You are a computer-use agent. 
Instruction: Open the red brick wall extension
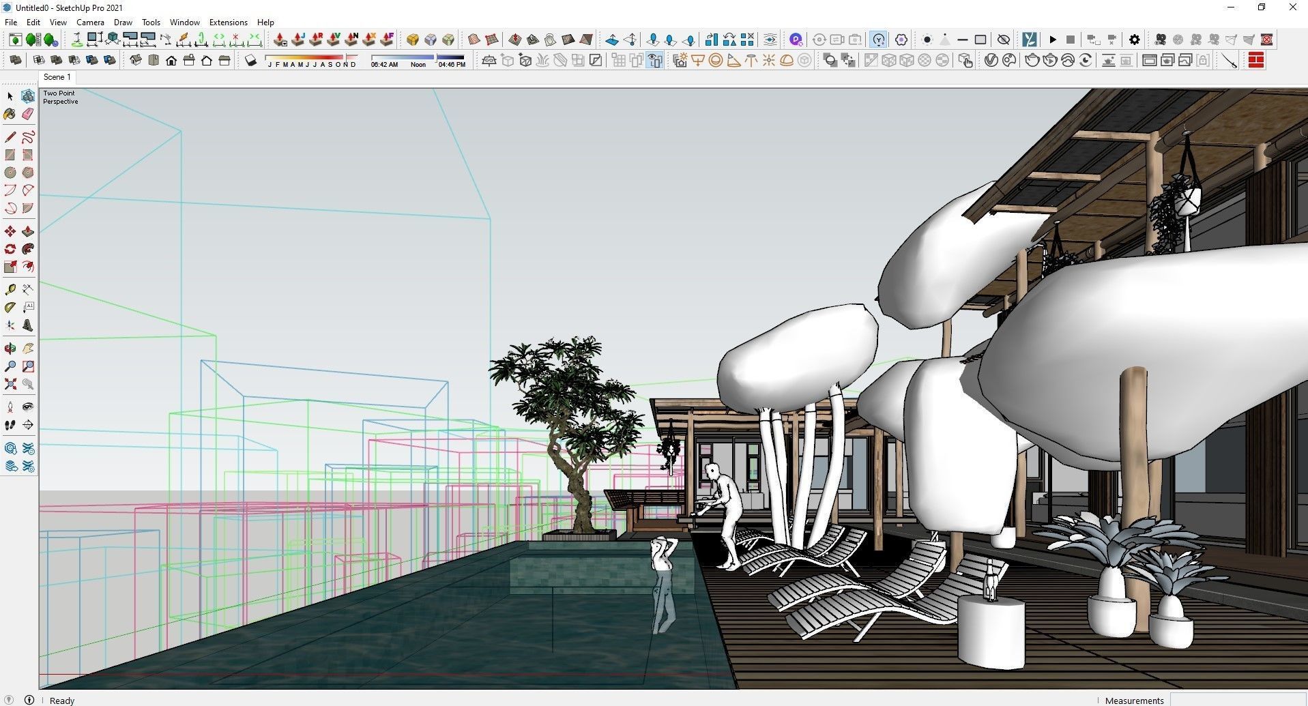[1256, 60]
